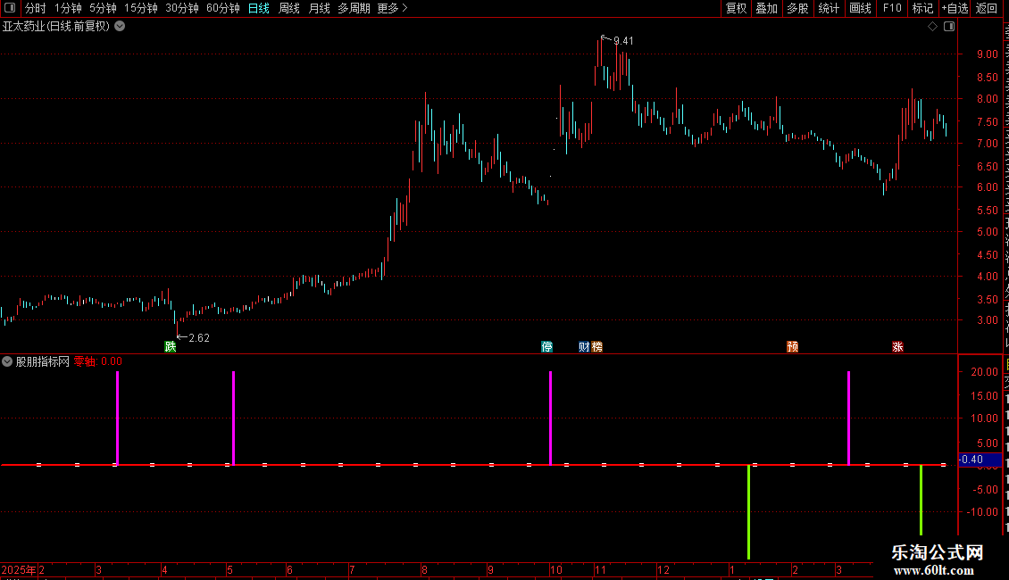The width and height of the screenshot is (1009, 580).
Task: Click the 停 event marker icon
Action: coord(547,346)
